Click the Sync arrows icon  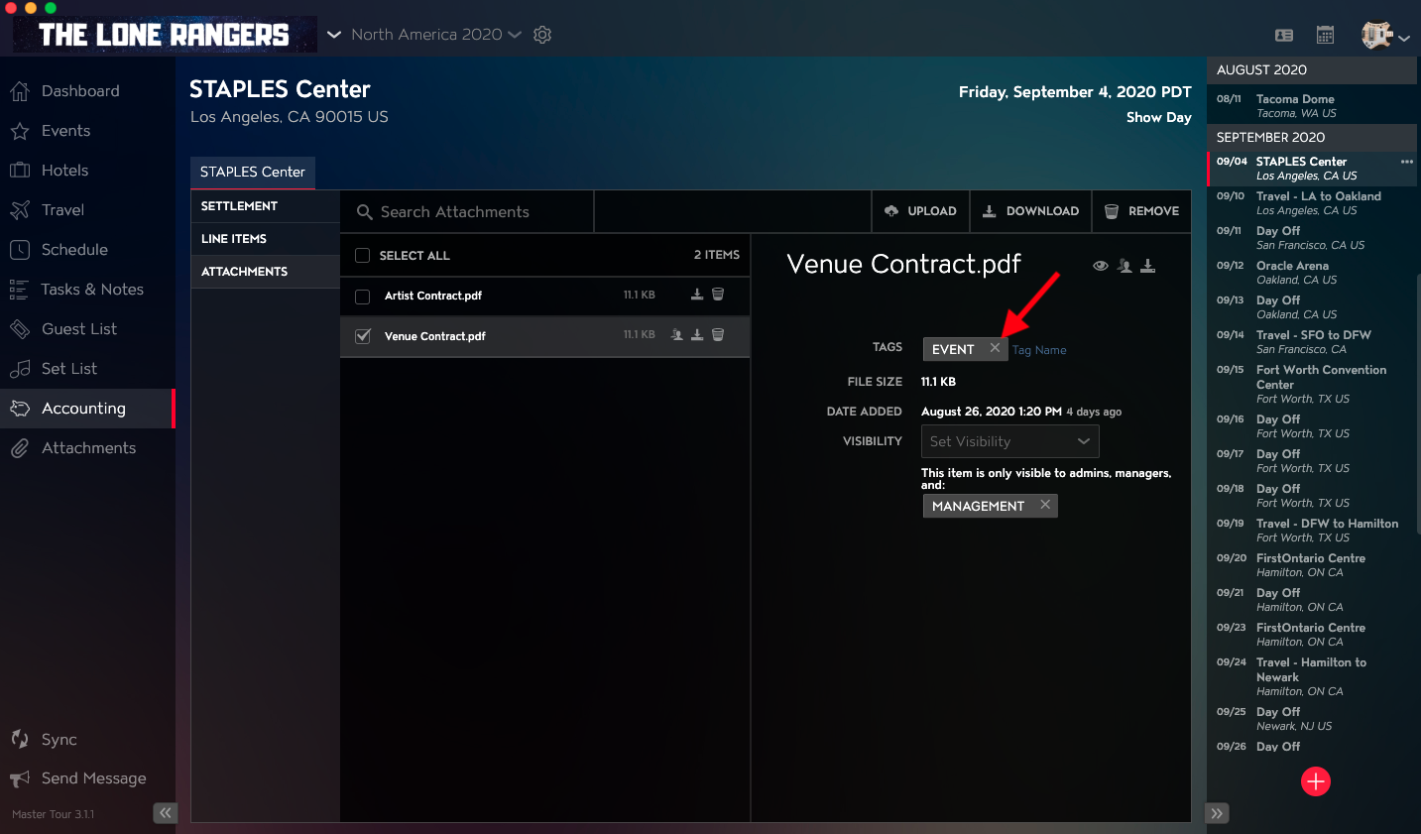pos(20,739)
